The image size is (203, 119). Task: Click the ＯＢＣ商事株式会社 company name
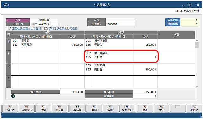[x=187, y=11]
